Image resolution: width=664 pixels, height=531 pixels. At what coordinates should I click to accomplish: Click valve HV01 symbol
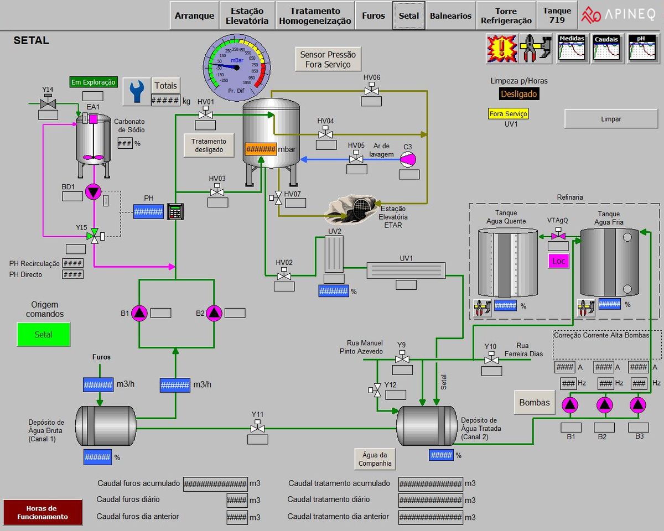coord(206,113)
